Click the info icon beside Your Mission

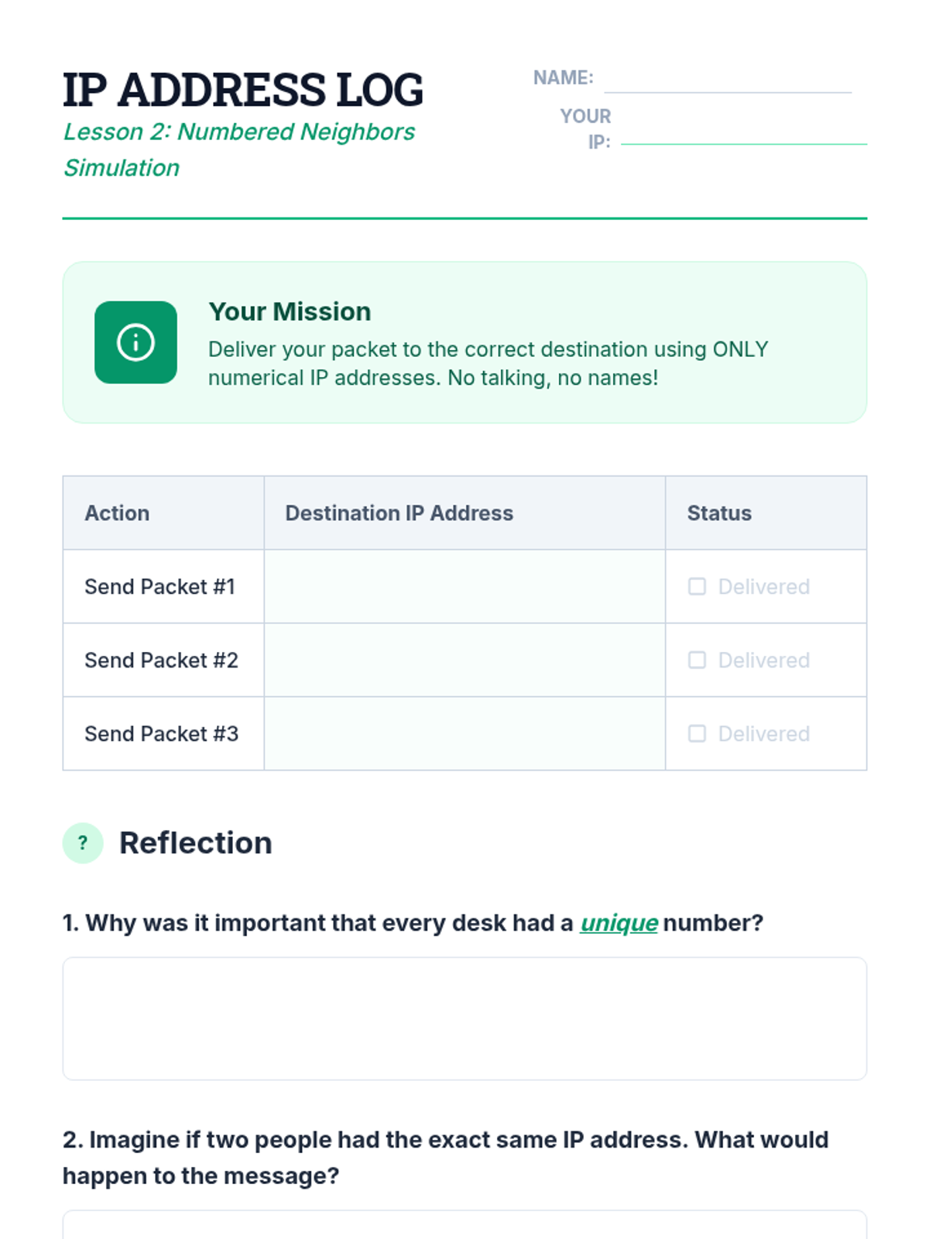point(135,342)
